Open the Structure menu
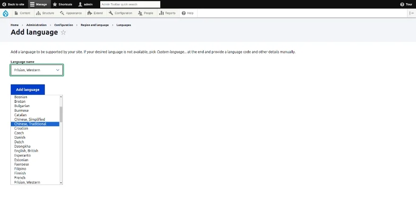This screenshot has height=215, width=416. [x=45, y=13]
